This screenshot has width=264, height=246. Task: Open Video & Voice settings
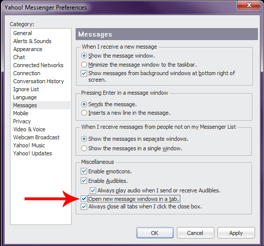(x=29, y=129)
